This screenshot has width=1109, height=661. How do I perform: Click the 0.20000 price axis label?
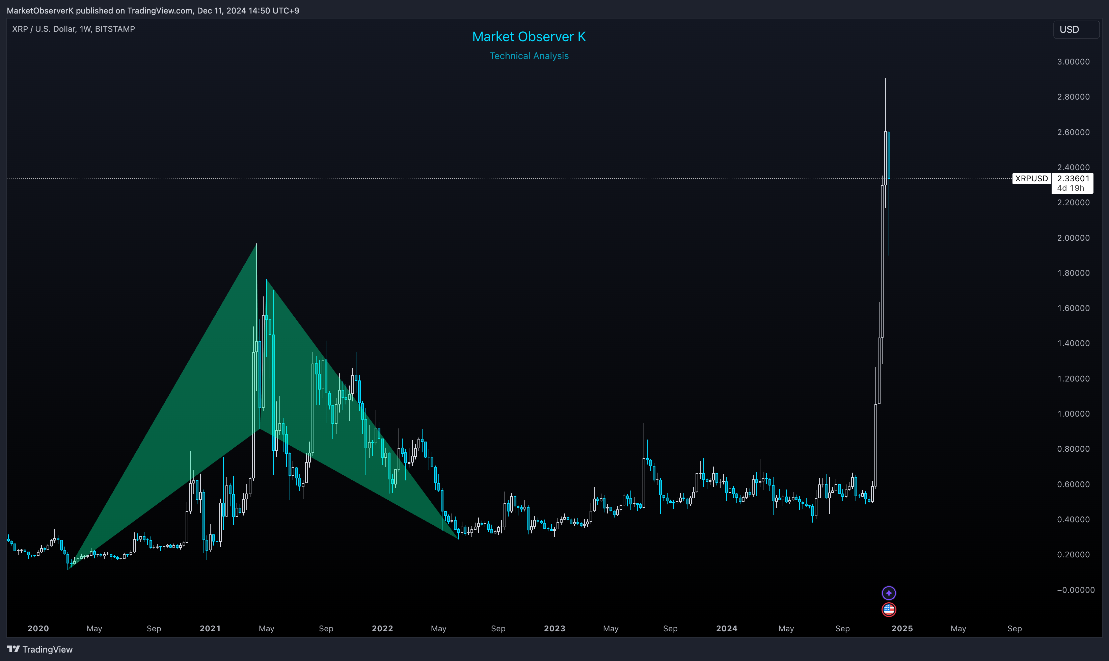[x=1073, y=555]
